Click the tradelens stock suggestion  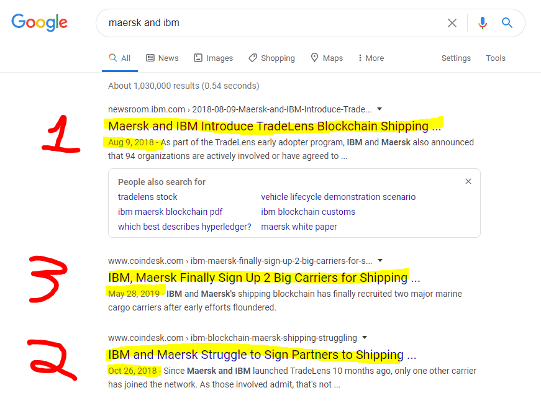[147, 197]
